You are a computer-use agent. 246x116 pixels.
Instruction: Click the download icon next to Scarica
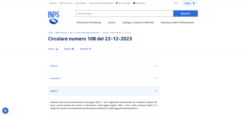click(x=57, y=49)
